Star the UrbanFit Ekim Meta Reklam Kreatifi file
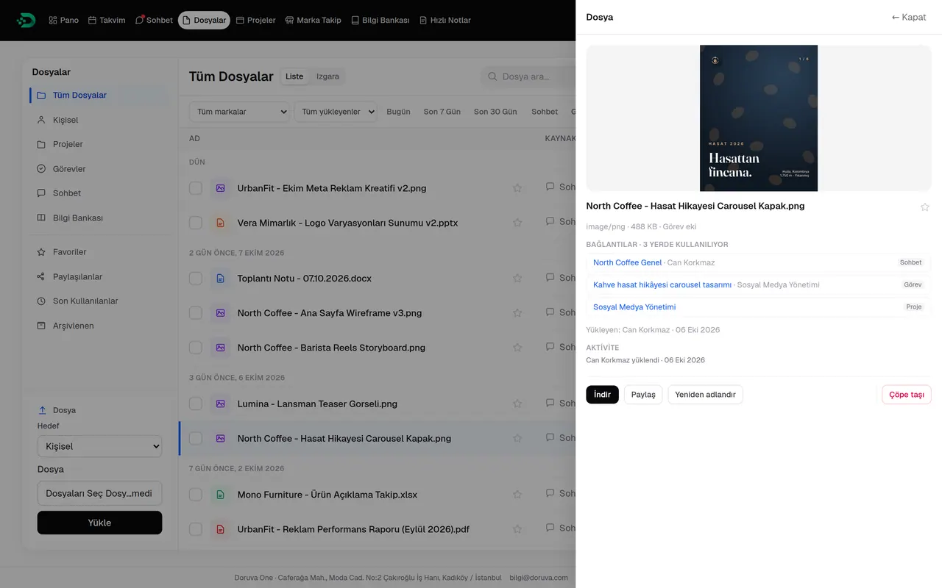The image size is (942, 588). [517, 188]
